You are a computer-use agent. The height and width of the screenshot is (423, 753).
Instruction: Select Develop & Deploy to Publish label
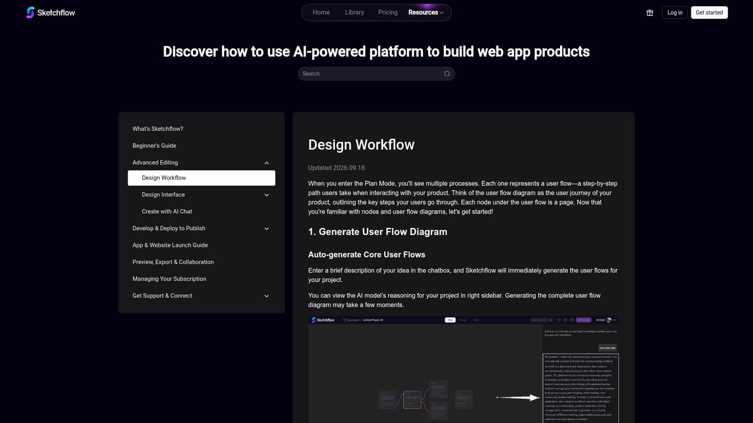click(169, 229)
